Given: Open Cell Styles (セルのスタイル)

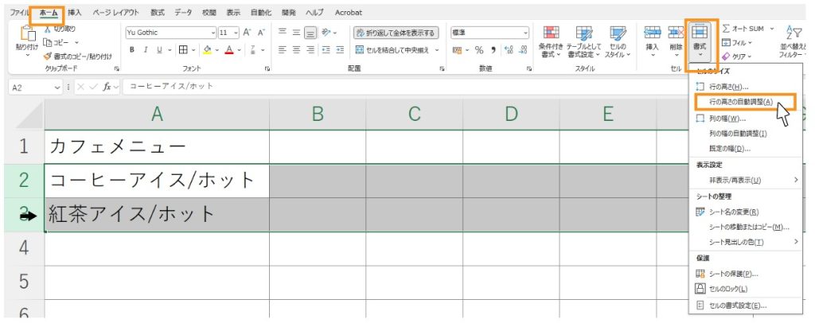Looking at the screenshot, I should pyautogui.click(x=618, y=41).
